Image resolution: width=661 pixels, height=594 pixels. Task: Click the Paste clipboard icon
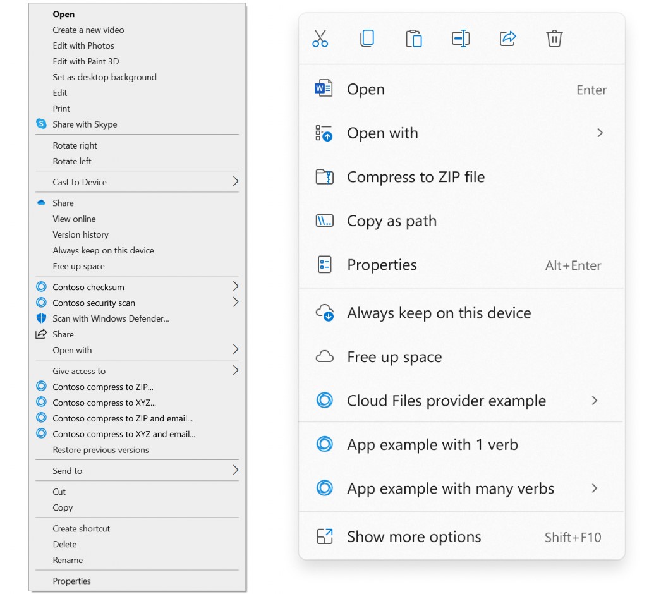pyautogui.click(x=413, y=39)
